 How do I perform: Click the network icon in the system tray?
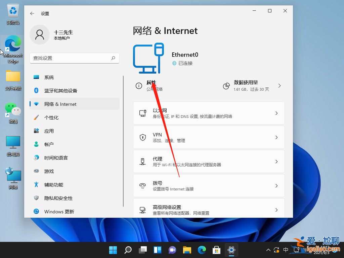click(x=297, y=250)
